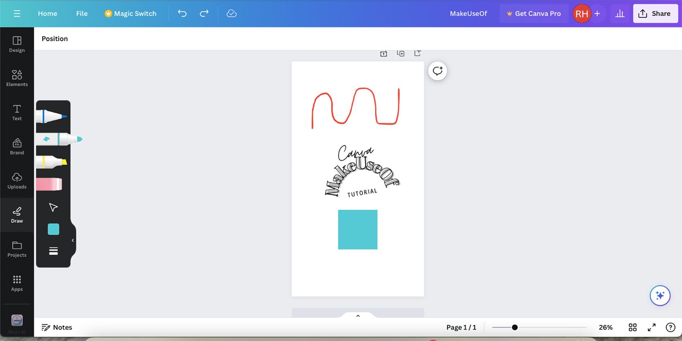
Task: Toggle fullscreen presentation mode
Action: (x=652, y=327)
